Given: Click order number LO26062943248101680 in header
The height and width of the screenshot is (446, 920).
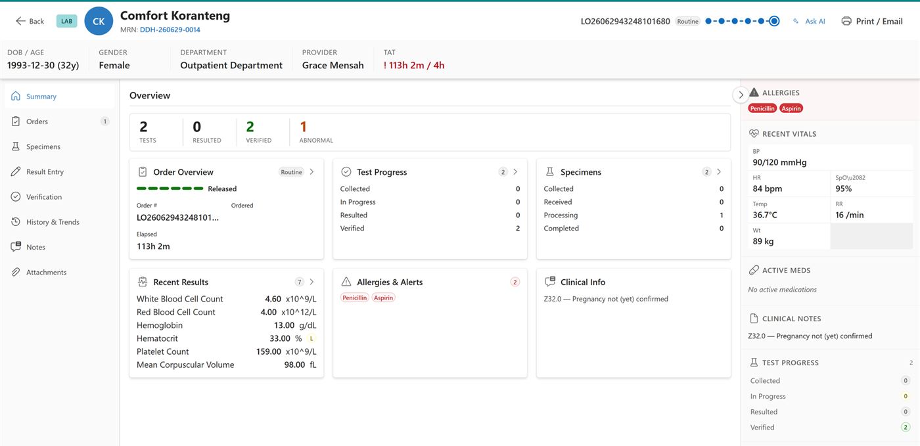Looking at the screenshot, I should point(625,21).
